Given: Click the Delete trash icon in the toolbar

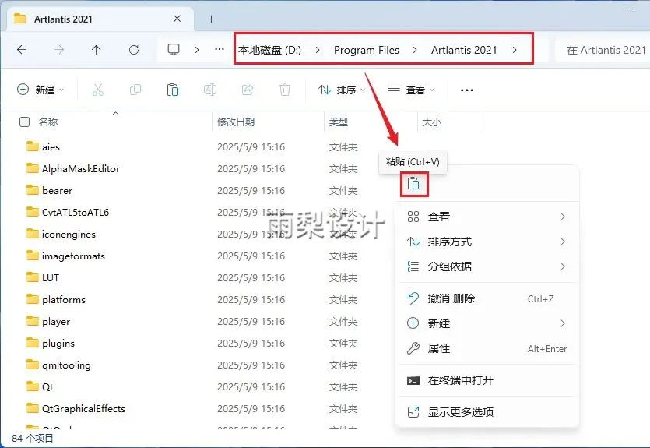Looking at the screenshot, I should point(285,90).
